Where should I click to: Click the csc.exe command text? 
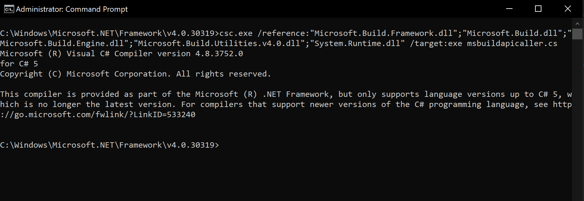tap(236, 33)
